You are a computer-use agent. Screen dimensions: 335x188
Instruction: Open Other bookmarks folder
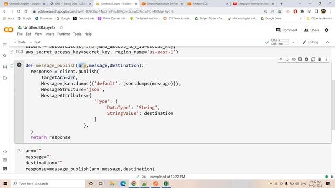[x=319, y=18]
